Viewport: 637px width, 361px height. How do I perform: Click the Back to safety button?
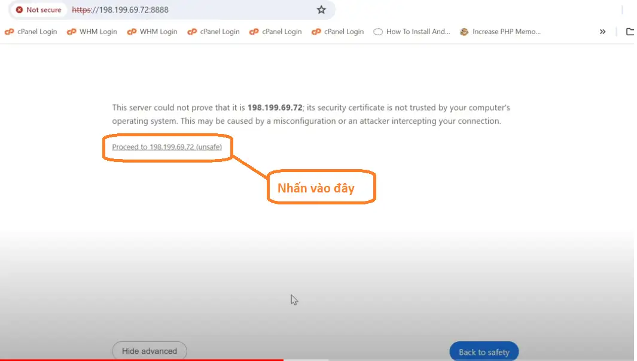484,351
